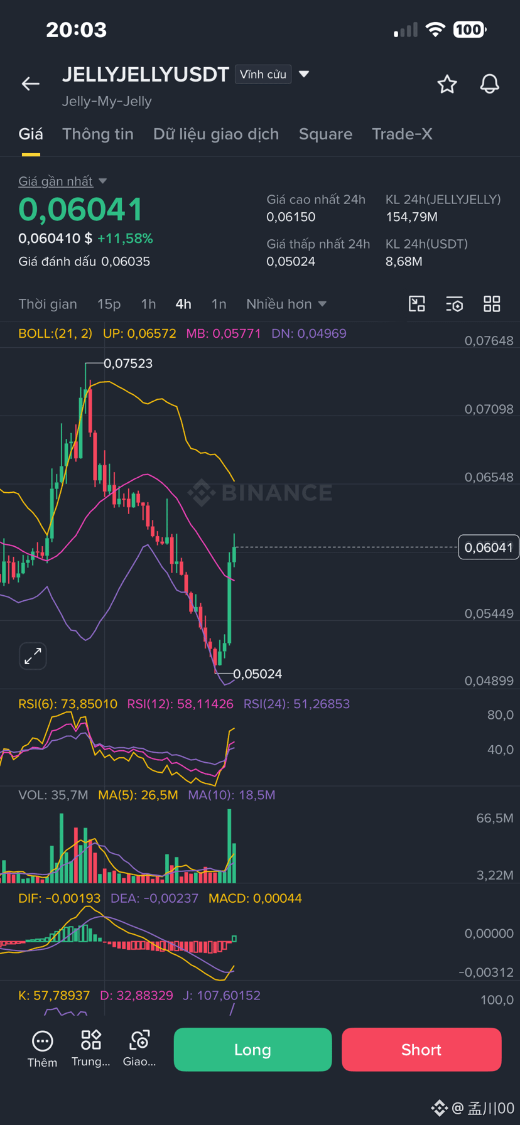Select the Thời gian chart interval
The width and height of the screenshot is (520, 1125).
[x=48, y=304]
